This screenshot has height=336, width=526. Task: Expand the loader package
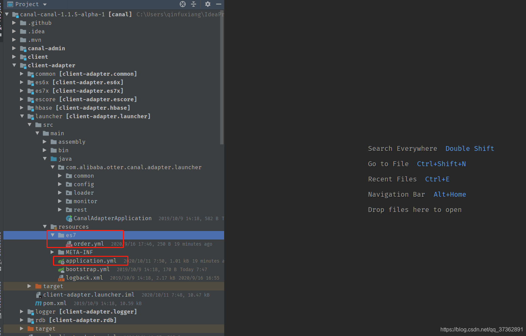coord(60,193)
